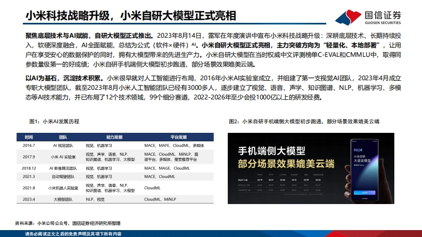The width and height of the screenshot is (422, 237).
Task: Click the 小米机器人实验室 cell
Action: [x=63, y=188]
